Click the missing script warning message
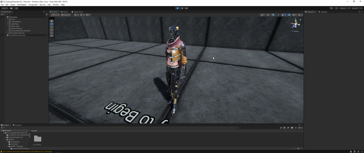Image resolution: width=364 pixels, height=153 pixels. pyautogui.click(x=27, y=151)
